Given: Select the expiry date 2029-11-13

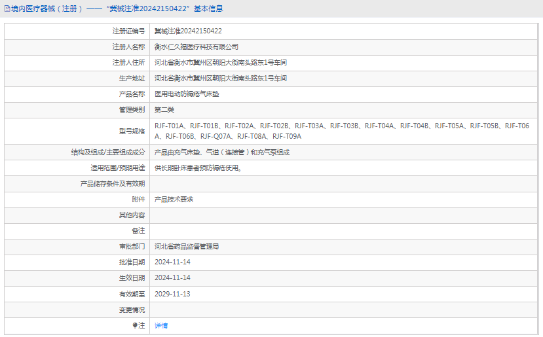Looking at the screenshot, I should tap(172, 294).
